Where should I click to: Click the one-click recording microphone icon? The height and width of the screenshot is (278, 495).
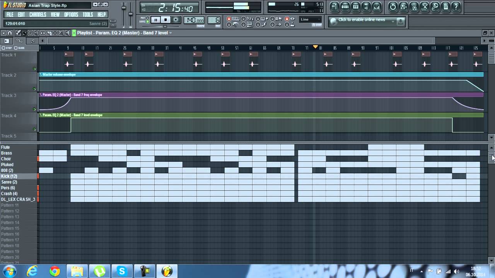coord(435,7)
